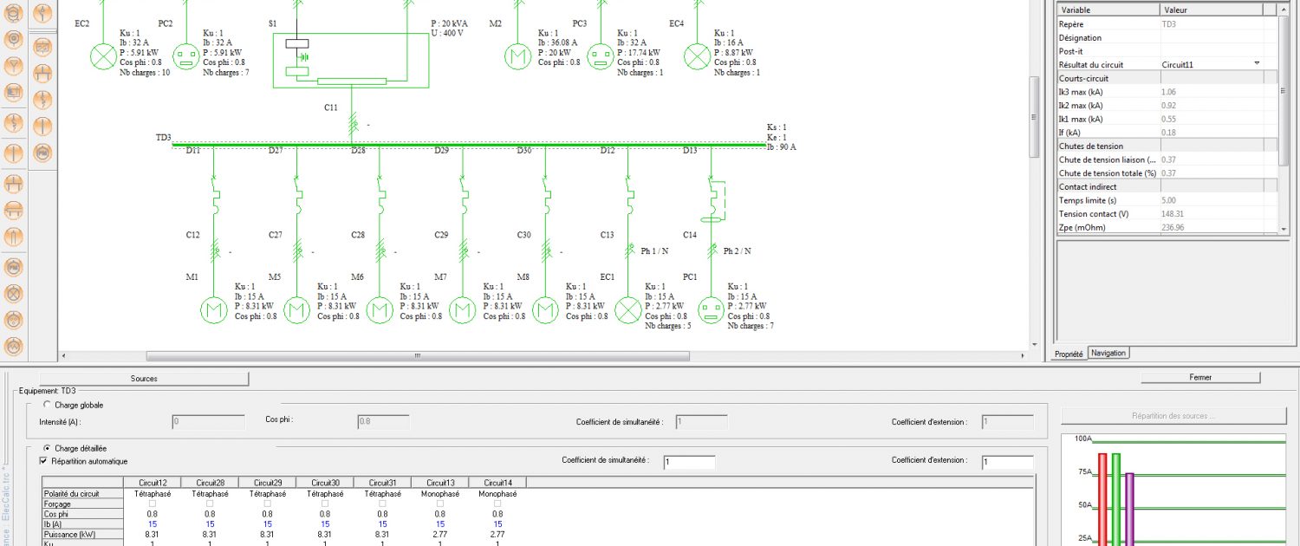Check Forçage for Circuit12
This screenshot has width=1300, height=546.
coord(152,504)
